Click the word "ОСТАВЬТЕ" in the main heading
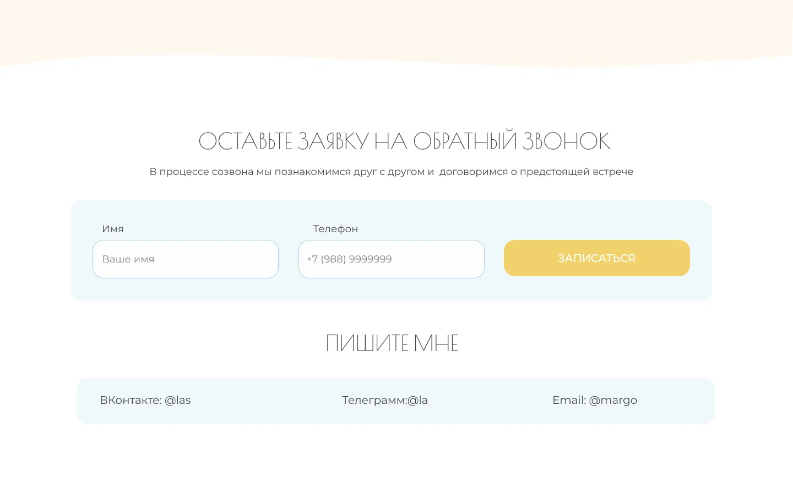Image resolution: width=793 pixels, height=482 pixels. click(x=245, y=141)
